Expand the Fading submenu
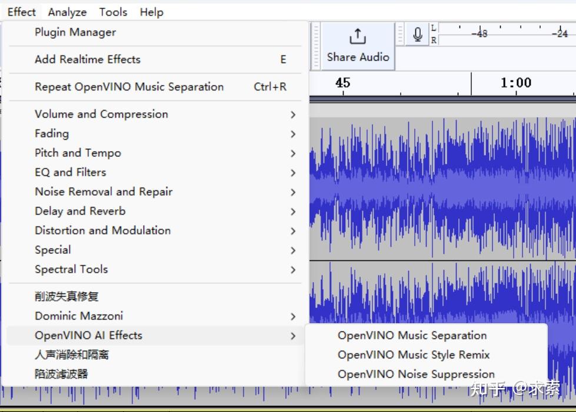Viewport: 576px width, 412px height. (52, 133)
